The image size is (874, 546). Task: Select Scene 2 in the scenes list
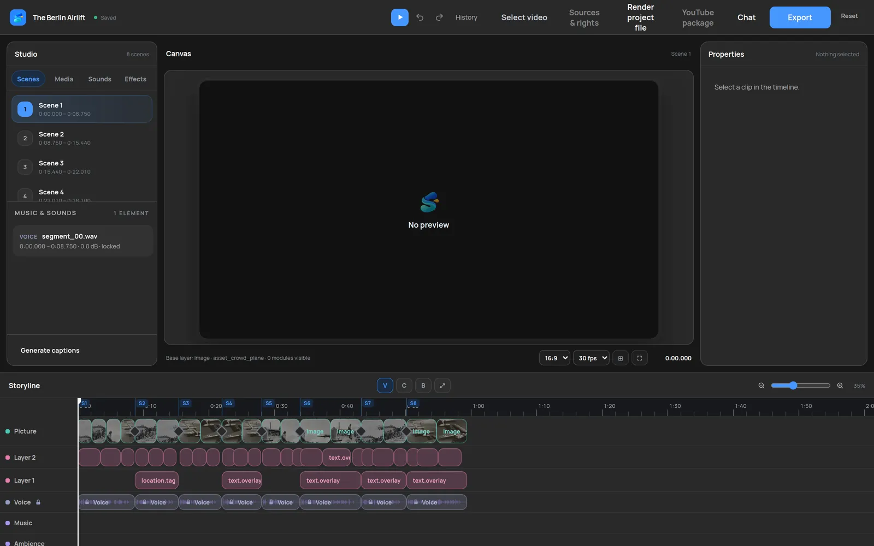click(82, 138)
